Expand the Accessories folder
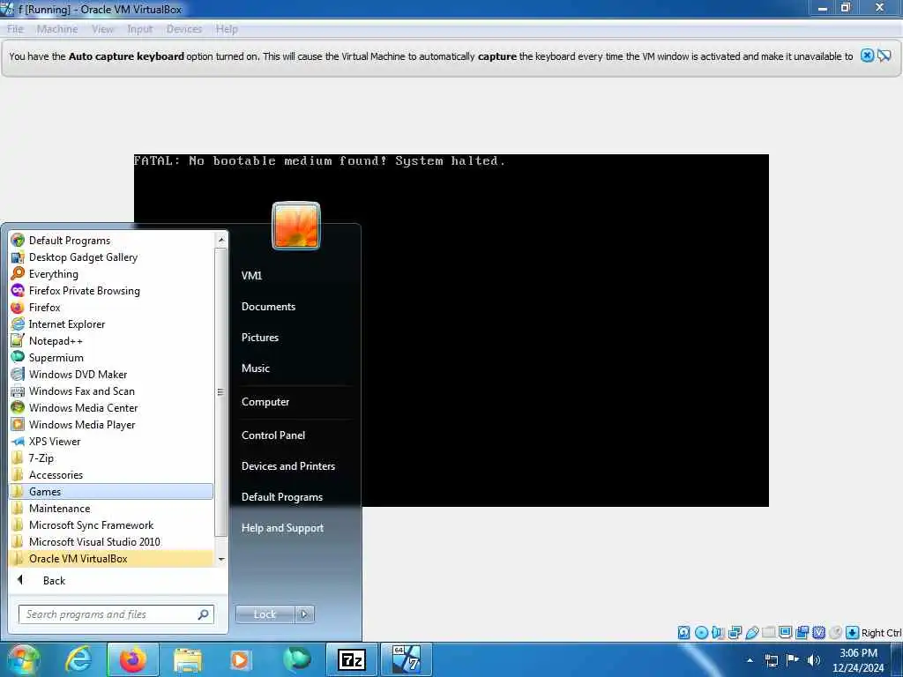903x677 pixels. pos(110,474)
